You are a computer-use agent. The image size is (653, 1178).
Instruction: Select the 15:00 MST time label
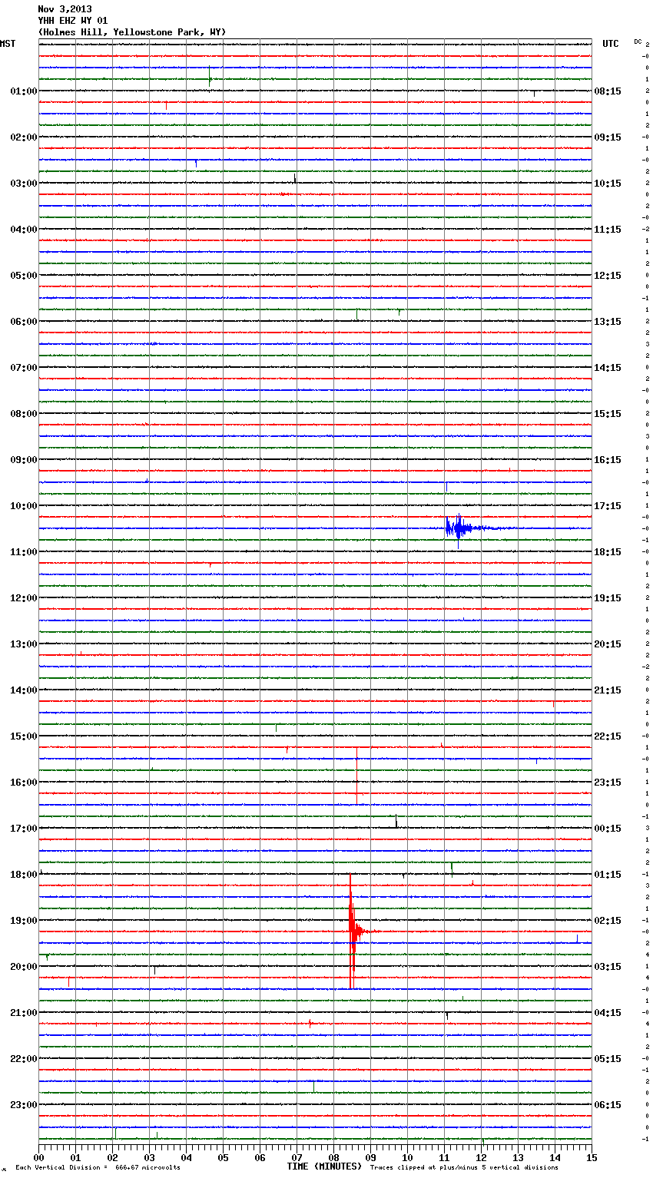pyautogui.click(x=24, y=736)
